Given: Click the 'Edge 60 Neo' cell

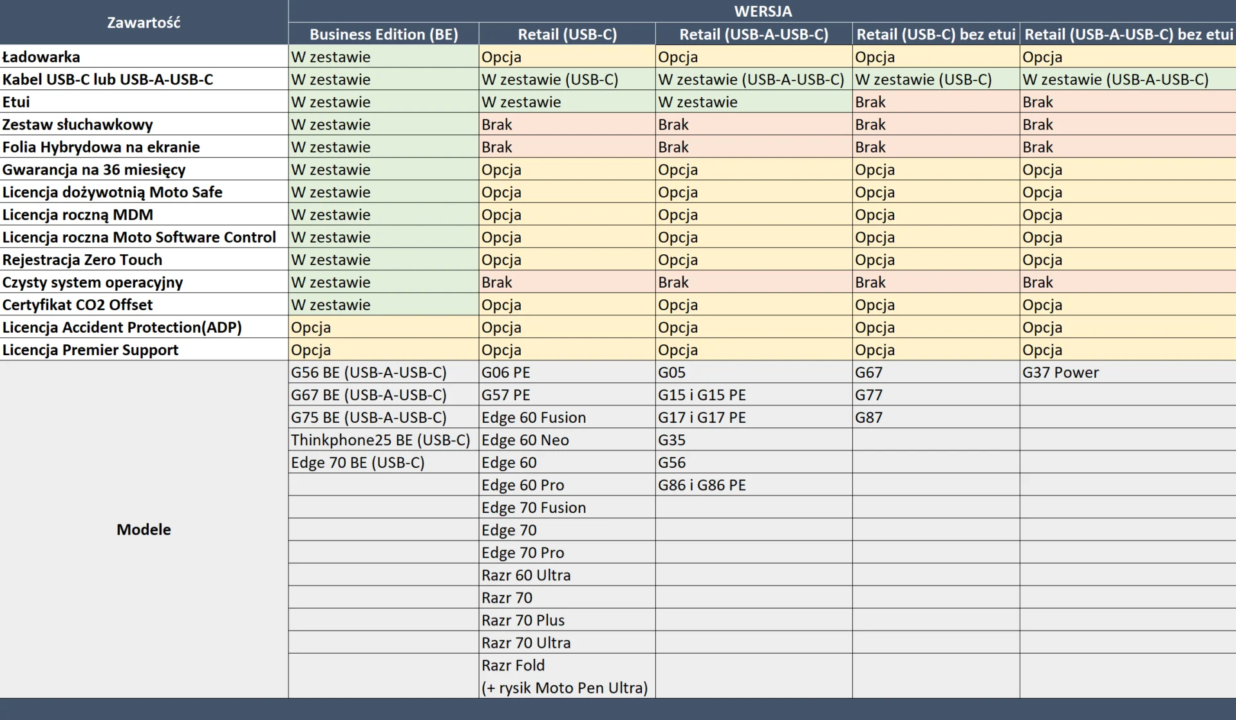Looking at the screenshot, I should coord(567,439).
